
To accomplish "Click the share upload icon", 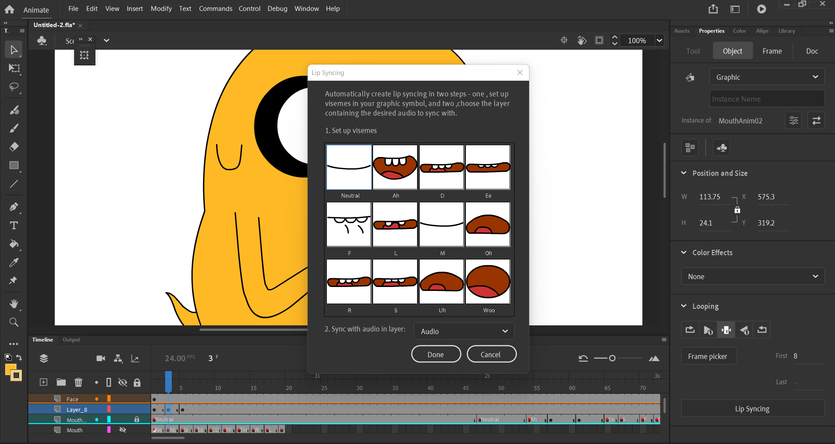I will tap(713, 9).
